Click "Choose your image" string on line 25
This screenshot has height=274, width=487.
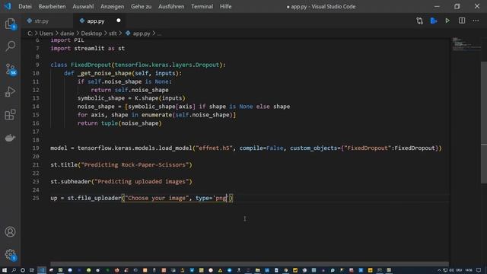[x=157, y=198]
